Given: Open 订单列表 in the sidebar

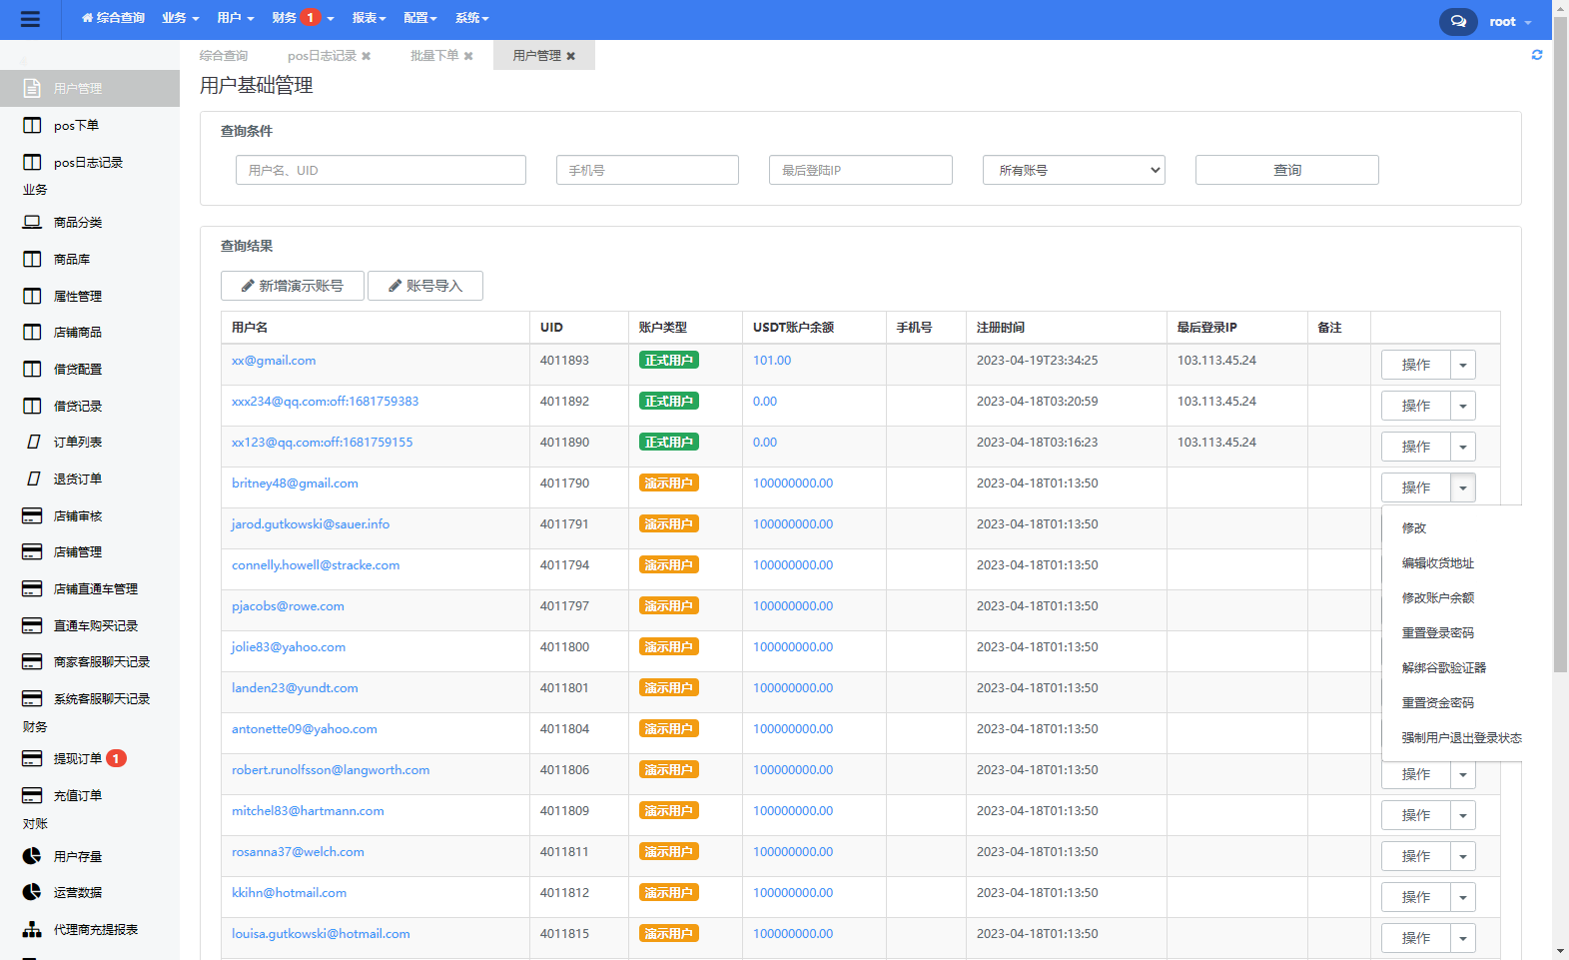Looking at the screenshot, I should tap(90, 442).
